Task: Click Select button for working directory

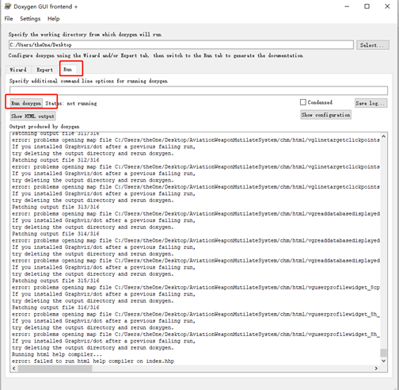Action: (x=372, y=45)
